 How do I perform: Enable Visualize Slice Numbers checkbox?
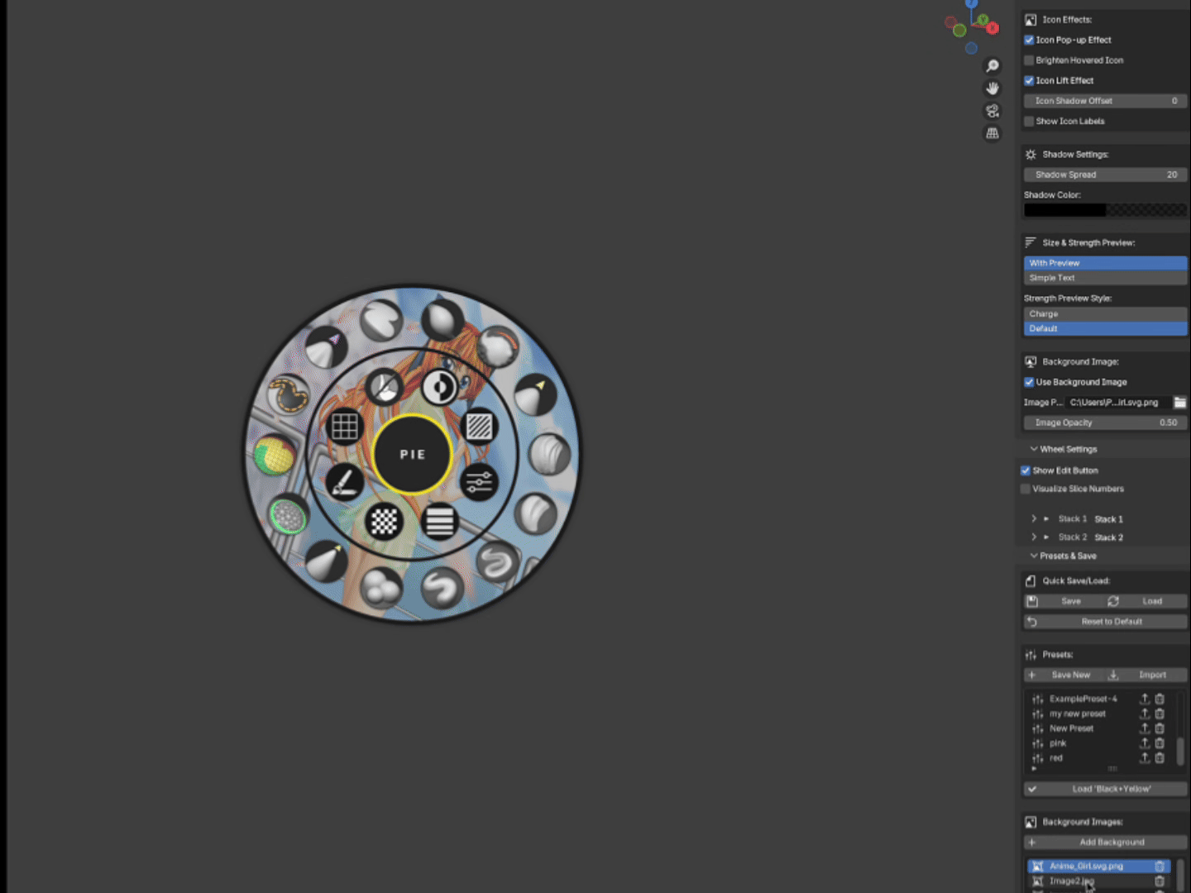click(x=1026, y=489)
